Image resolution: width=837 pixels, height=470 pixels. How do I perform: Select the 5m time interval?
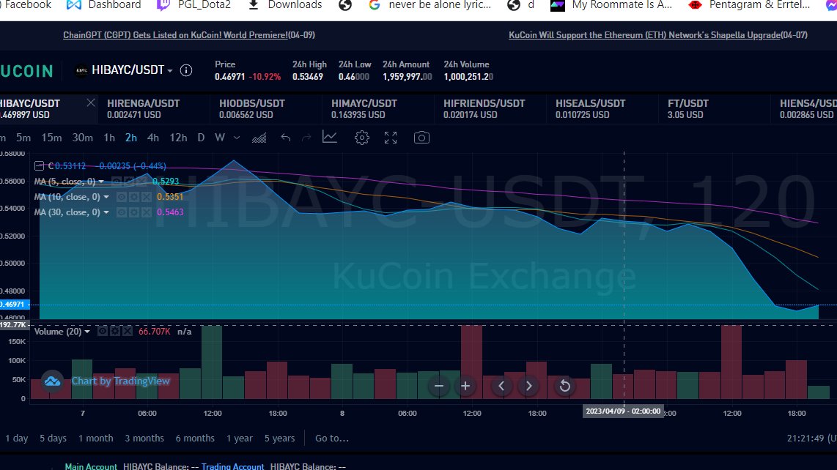click(x=23, y=138)
